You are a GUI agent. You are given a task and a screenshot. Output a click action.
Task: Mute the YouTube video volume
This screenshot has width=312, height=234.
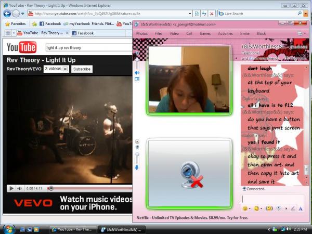(20, 188)
